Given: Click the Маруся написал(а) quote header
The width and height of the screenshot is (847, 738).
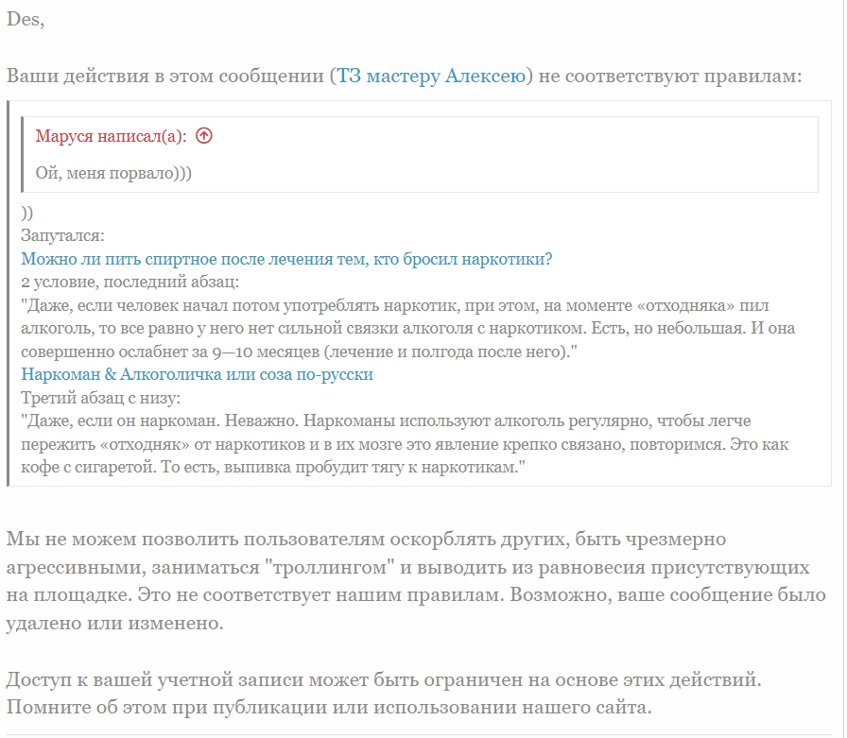Looking at the screenshot, I should pos(111,136).
